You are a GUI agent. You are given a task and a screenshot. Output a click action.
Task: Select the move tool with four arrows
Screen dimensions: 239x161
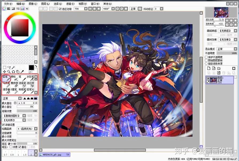point(5,72)
